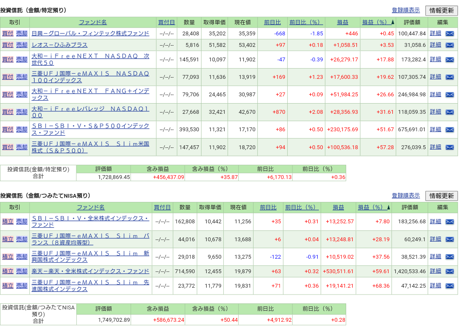
Task: Sort つみたてNISA table by 前日比（%）
Action: click(302, 208)
